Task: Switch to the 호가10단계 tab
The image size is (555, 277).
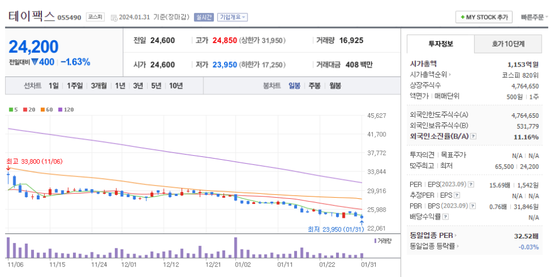Action: (508, 44)
